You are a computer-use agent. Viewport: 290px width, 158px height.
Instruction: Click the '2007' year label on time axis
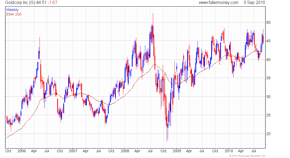tap(73, 151)
